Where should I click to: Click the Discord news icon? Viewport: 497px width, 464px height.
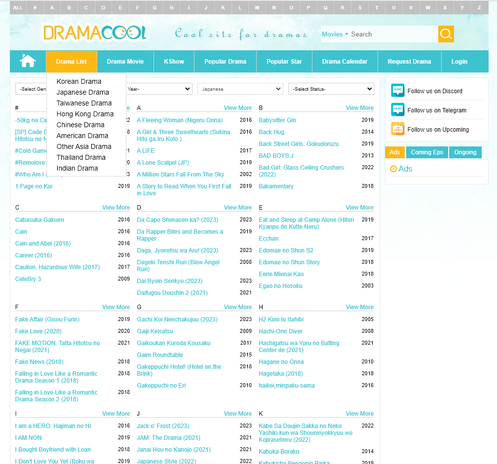click(397, 91)
